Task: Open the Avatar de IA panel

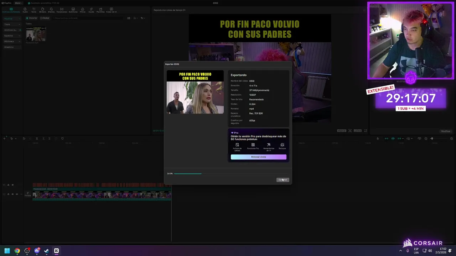Action: pyautogui.click(x=111, y=10)
